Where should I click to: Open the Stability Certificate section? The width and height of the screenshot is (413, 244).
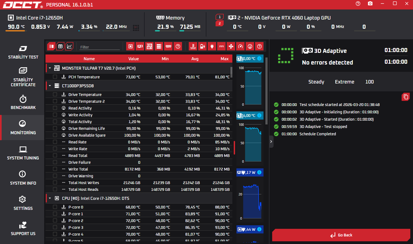(x=23, y=77)
